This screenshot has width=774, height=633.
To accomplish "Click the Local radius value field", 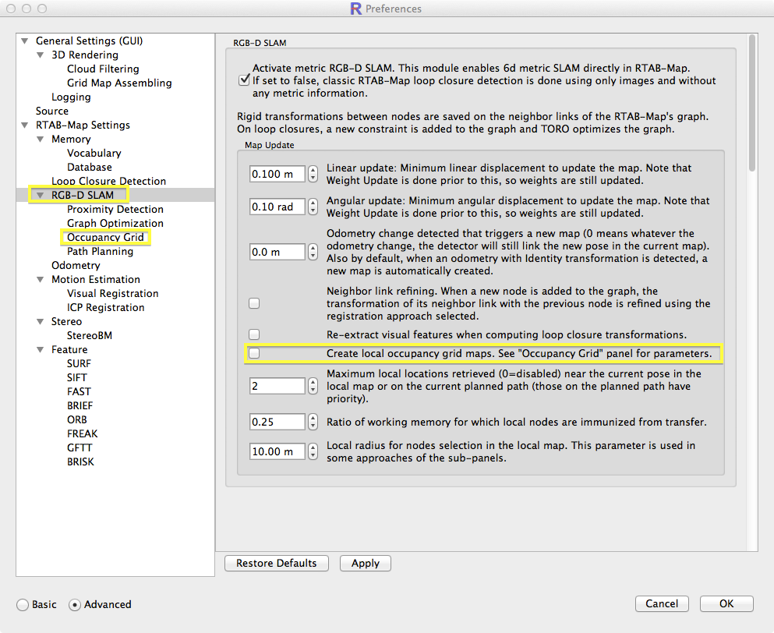I will click(x=277, y=451).
